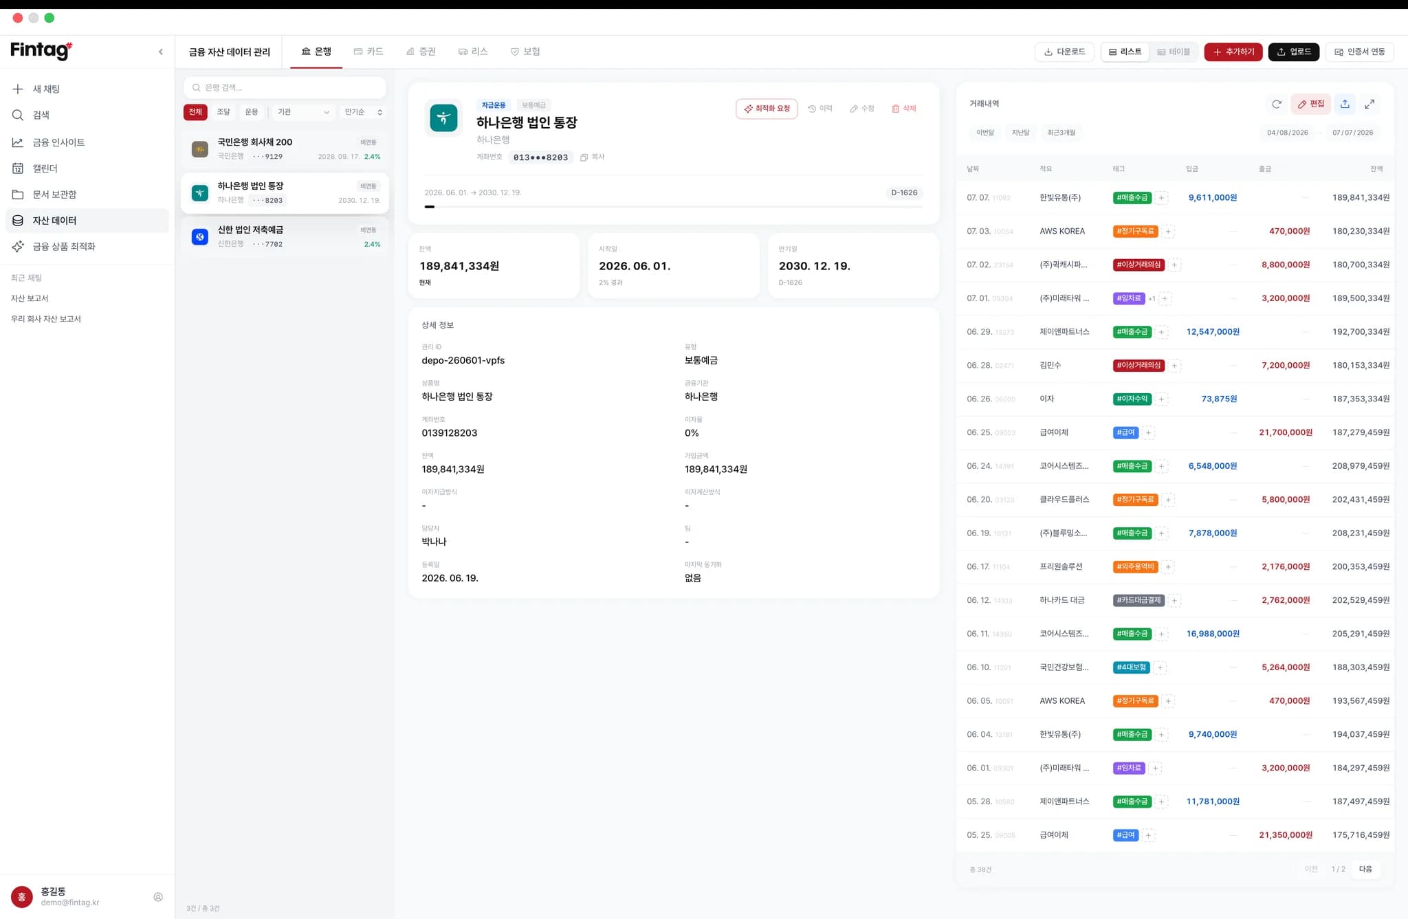The image size is (1408, 919).
Task: Click the Fintag logo
Action: (41, 50)
